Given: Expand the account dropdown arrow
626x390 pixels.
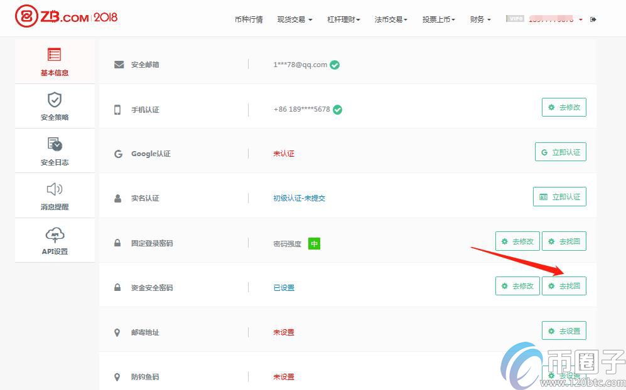Looking at the screenshot, I should (581, 19).
